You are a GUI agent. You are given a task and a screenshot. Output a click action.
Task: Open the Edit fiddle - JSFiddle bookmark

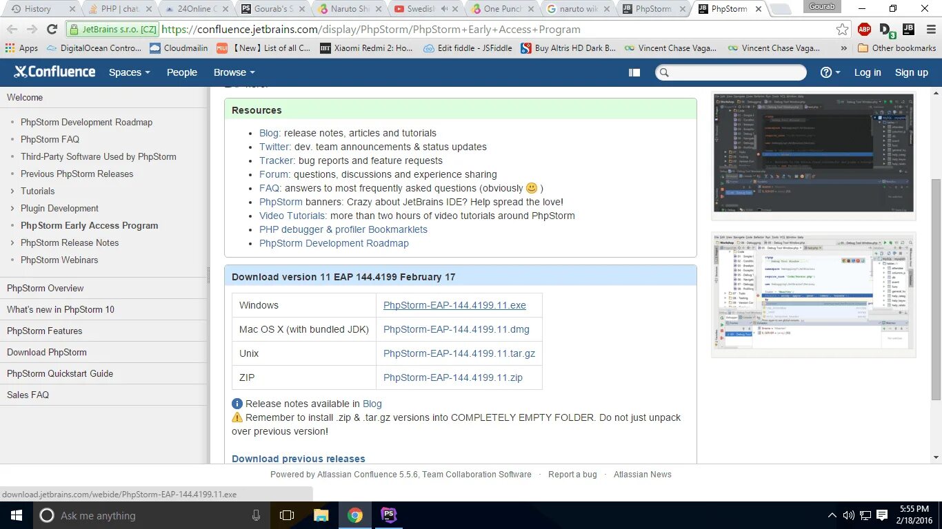click(468, 48)
